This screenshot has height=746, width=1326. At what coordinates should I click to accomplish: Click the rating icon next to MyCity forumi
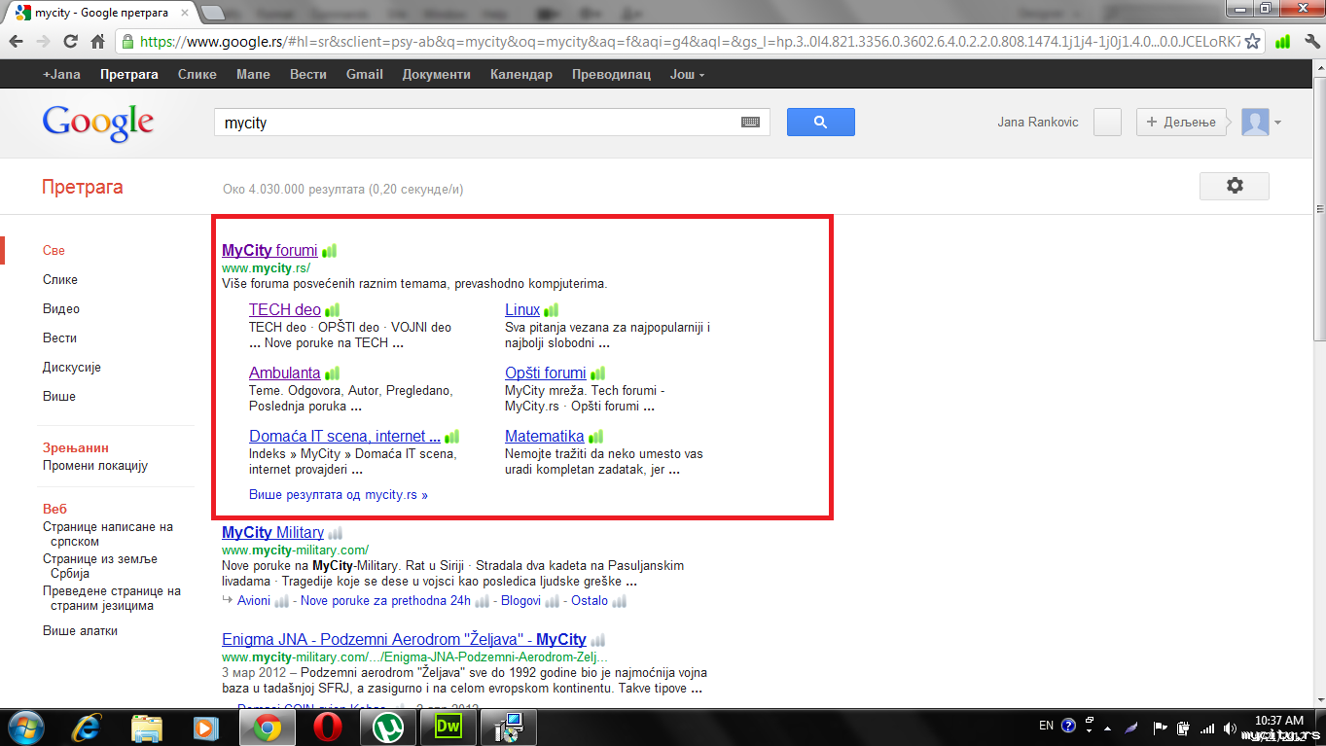330,251
